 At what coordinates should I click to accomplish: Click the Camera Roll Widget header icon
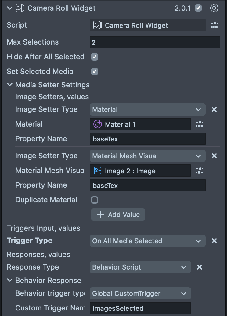coord(20,8)
